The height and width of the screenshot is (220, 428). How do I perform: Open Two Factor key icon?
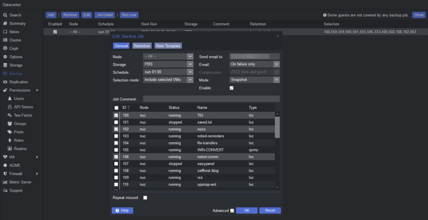(10, 115)
